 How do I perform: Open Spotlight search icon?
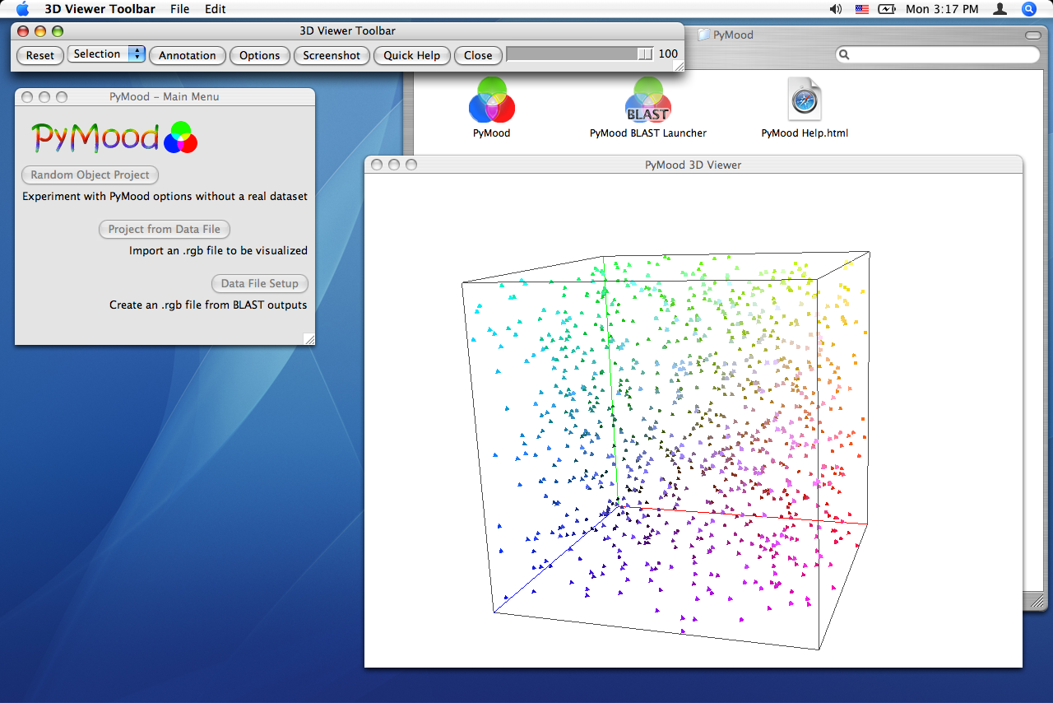[x=1029, y=9]
